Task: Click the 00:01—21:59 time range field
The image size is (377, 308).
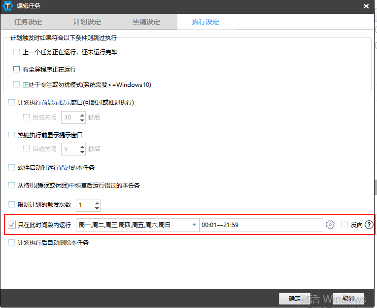Action: pyautogui.click(x=261, y=225)
